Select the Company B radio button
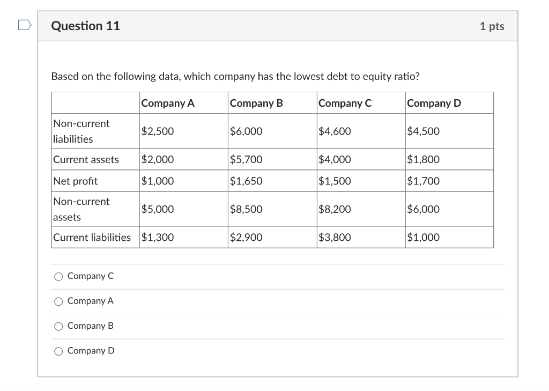The image size is (549, 391). (59, 326)
